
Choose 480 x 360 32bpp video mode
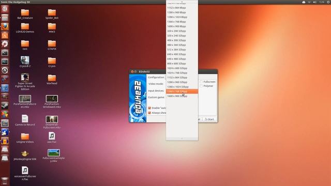tap(182, 45)
